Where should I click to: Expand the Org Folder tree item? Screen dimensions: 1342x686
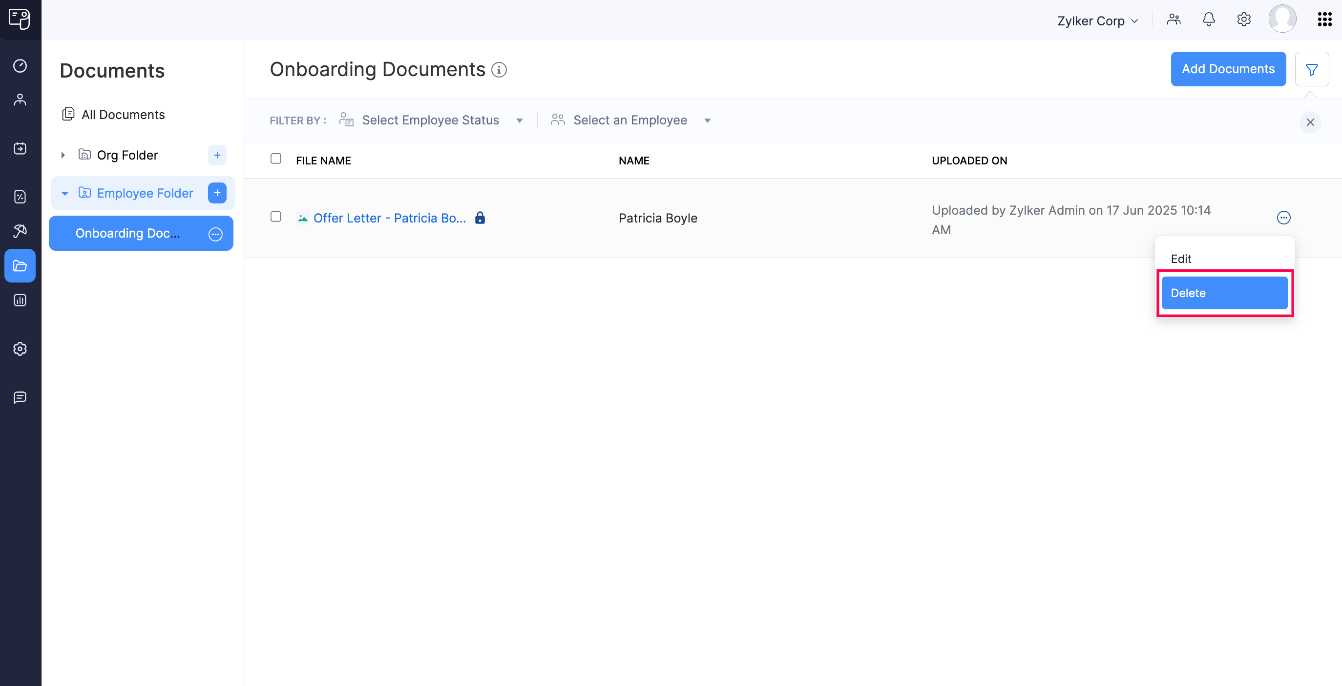63,155
